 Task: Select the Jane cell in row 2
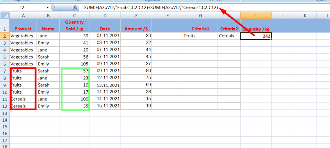click(48, 36)
